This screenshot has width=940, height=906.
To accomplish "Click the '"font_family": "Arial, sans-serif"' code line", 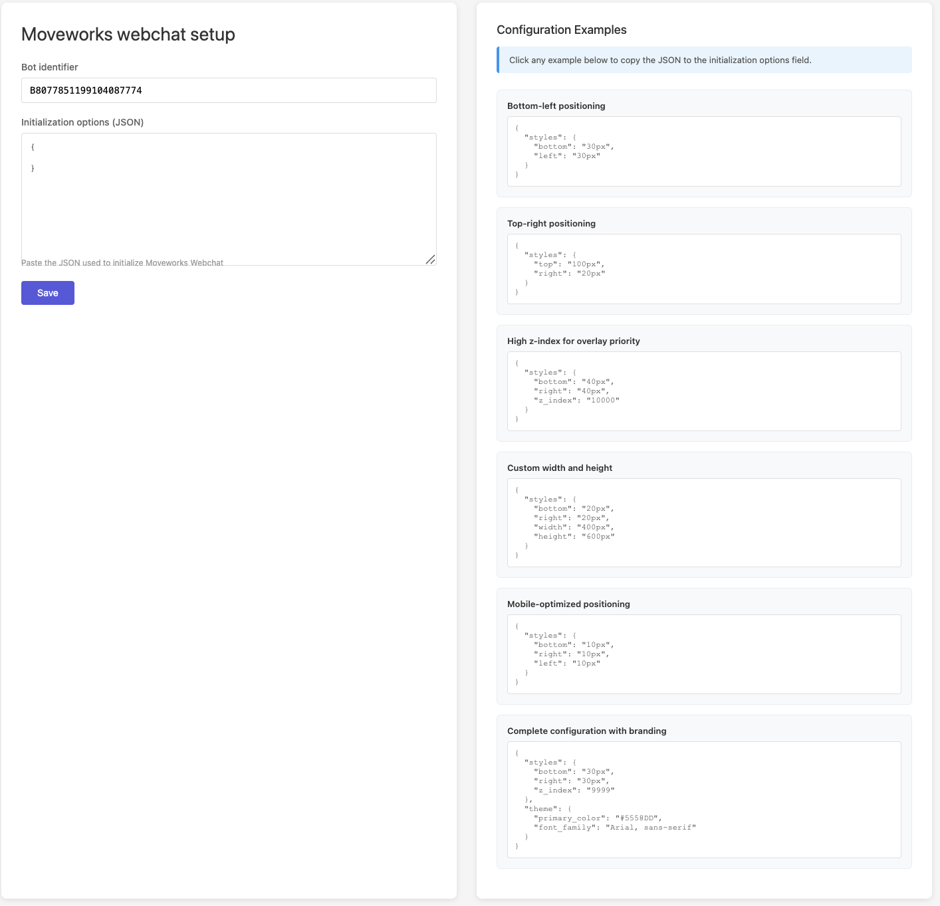I will pyautogui.click(x=615, y=828).
